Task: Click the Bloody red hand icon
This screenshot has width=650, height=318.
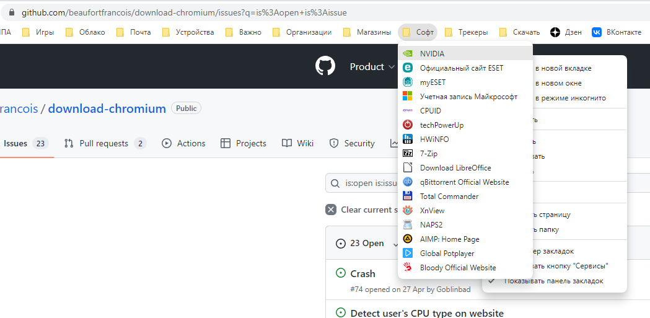Action: point(408,267)
